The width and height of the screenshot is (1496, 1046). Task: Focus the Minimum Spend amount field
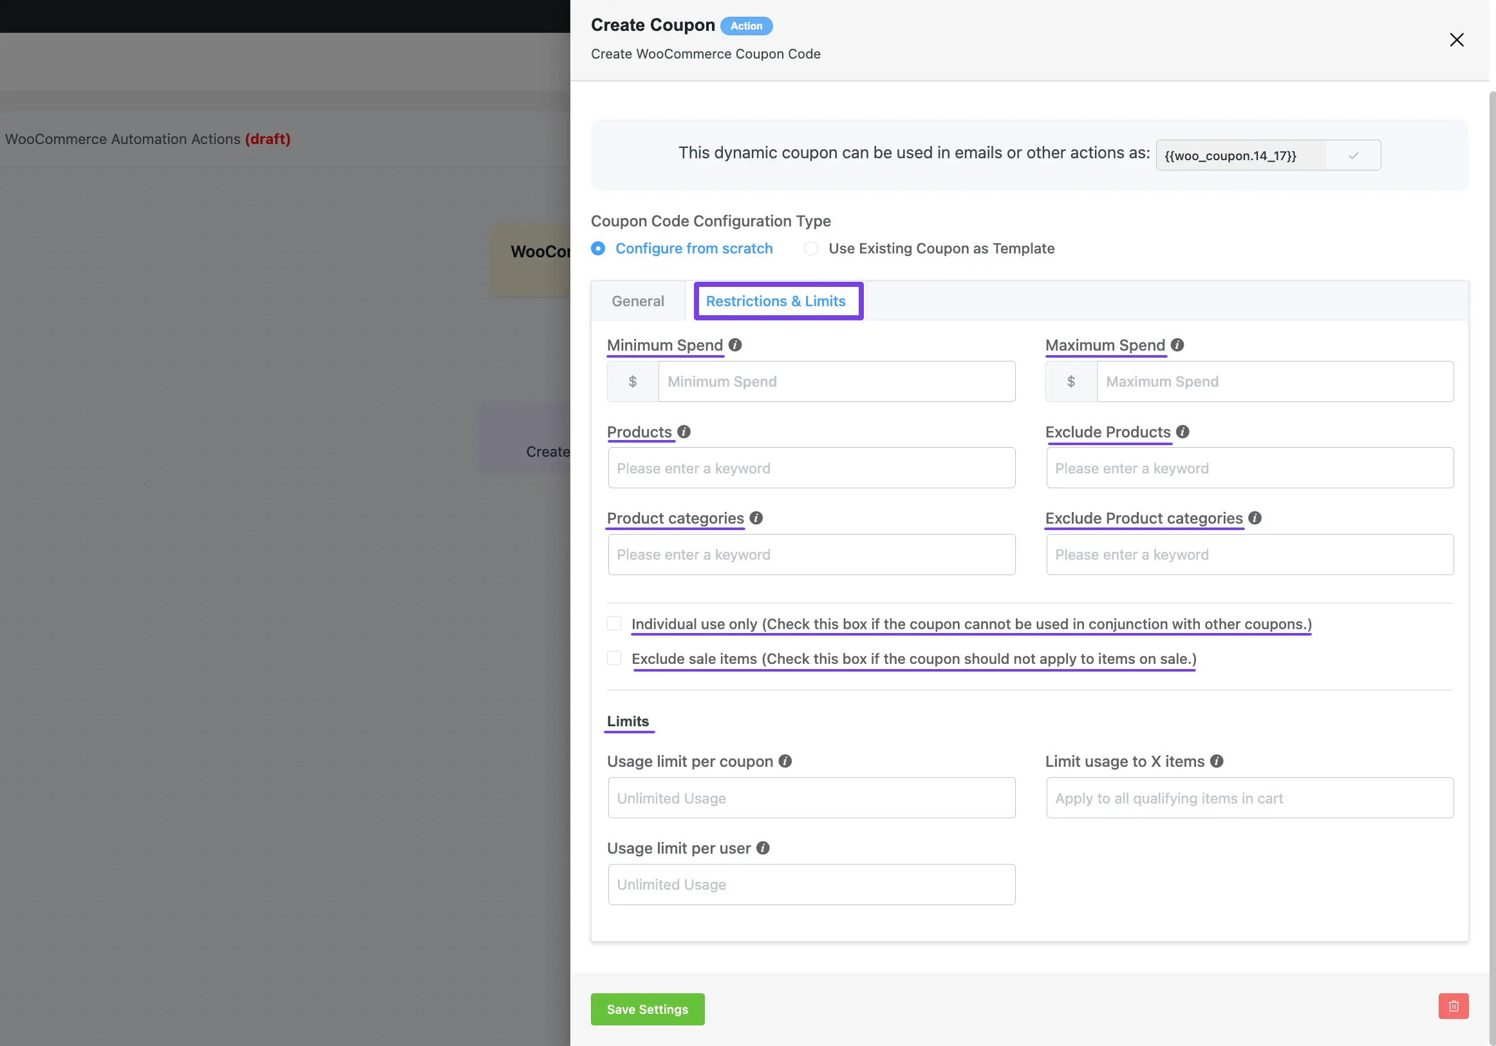[x=837, y=381]
